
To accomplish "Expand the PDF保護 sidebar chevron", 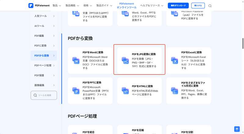I will pyautogui.click(x=54, y=75).
